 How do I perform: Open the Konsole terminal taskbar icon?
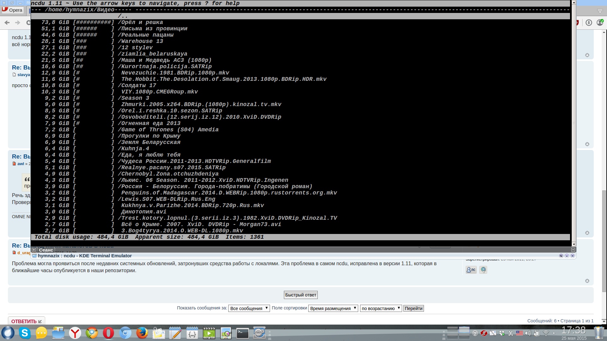(x=242, y=333)
